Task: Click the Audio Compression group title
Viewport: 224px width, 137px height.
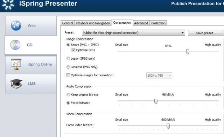Action: coord(79,86)
